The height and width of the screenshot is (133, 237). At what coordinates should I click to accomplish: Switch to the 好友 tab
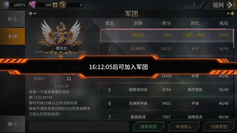[x=13, y=19]
